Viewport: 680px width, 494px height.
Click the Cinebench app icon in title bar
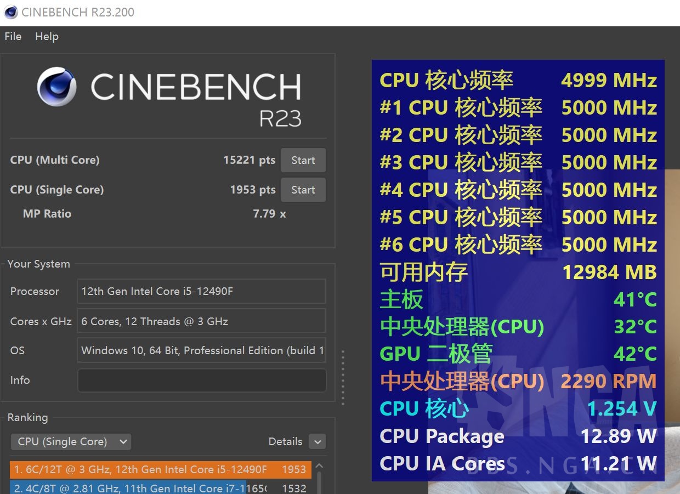coord(10,12)
